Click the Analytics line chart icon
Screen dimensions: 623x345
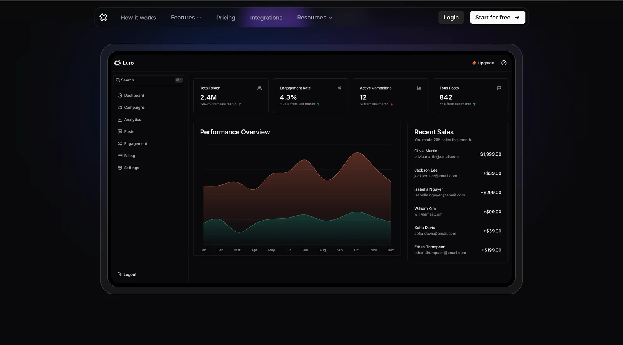coord(120,119)
